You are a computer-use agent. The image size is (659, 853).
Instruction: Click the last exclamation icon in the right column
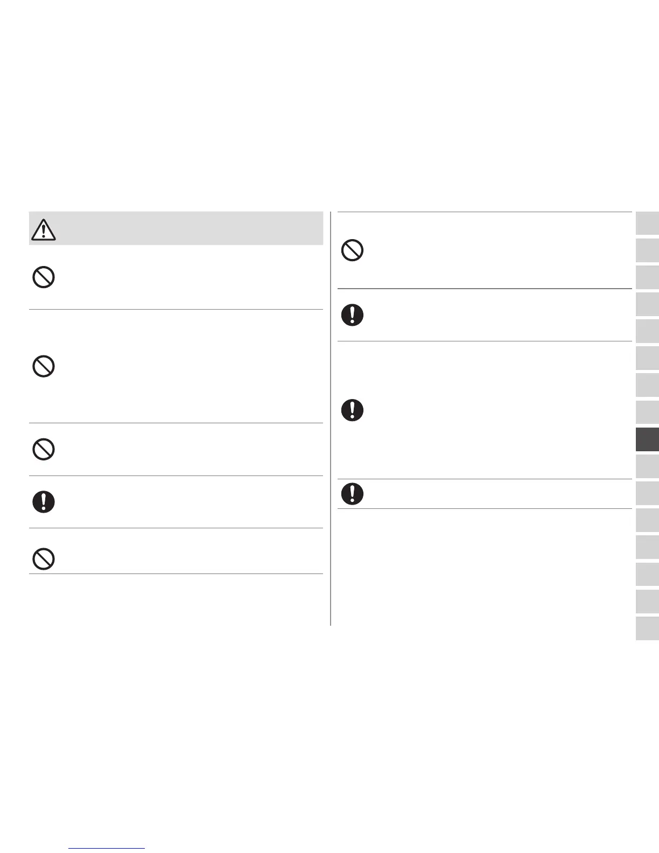[353, 493]
